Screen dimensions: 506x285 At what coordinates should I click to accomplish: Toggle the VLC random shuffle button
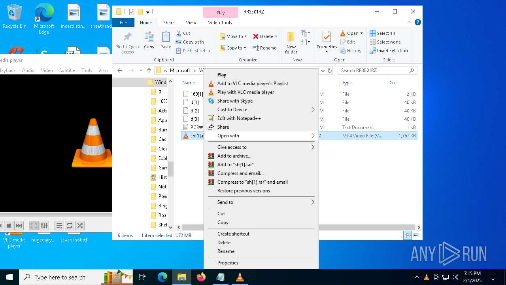point(80,226)
